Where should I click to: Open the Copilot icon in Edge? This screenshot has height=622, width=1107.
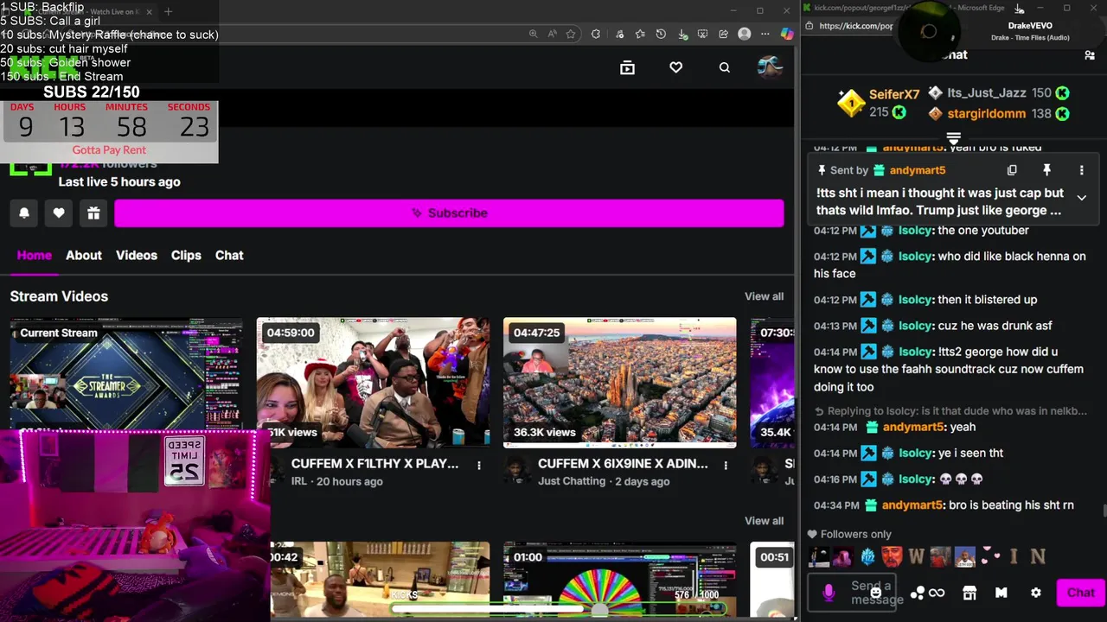(x=787, y=34)
